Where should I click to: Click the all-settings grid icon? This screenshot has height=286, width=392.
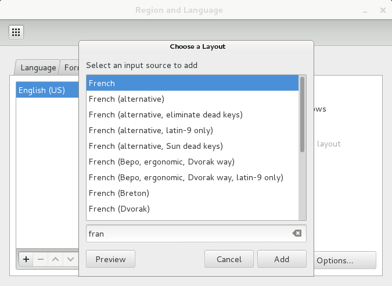point(16,31)
